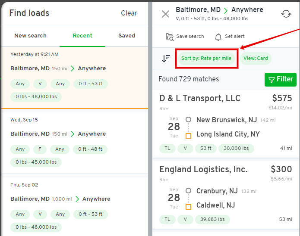Click the Long Island City destination square icon
The width and height of the screenshot is (300, 236).
[189, 136]
